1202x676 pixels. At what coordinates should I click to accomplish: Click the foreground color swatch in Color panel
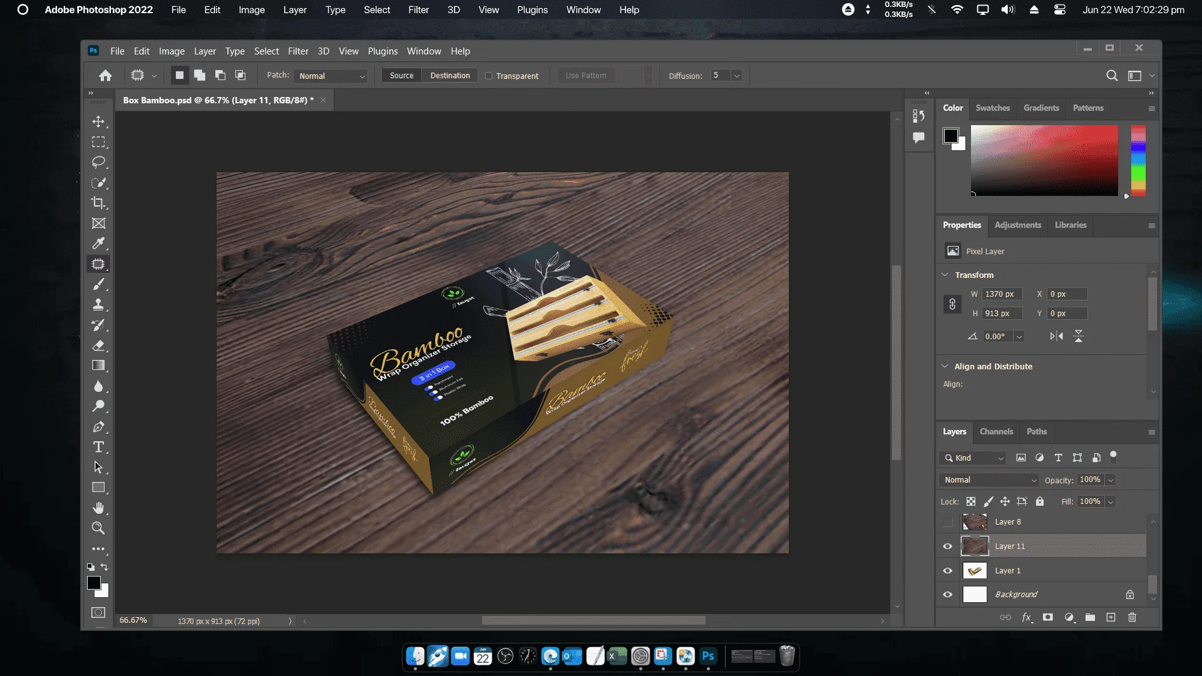pos(951,135)
